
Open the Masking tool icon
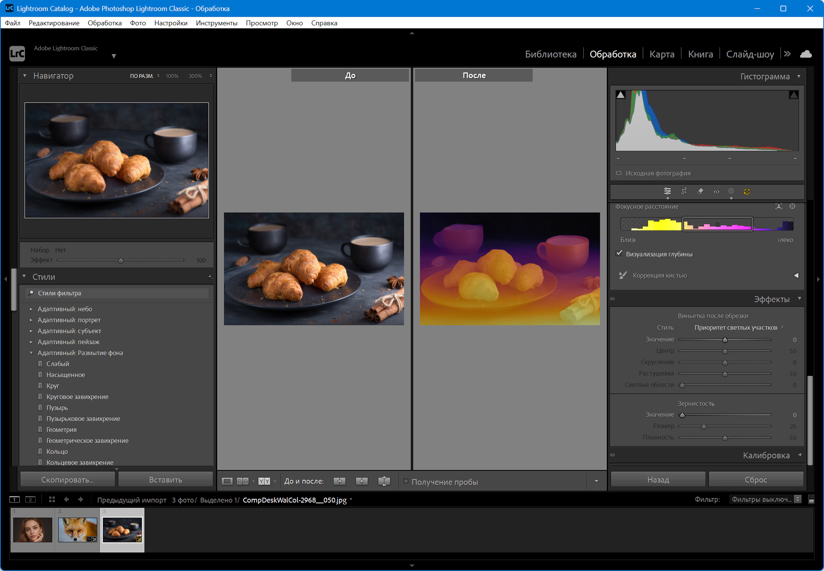point(731,191)
